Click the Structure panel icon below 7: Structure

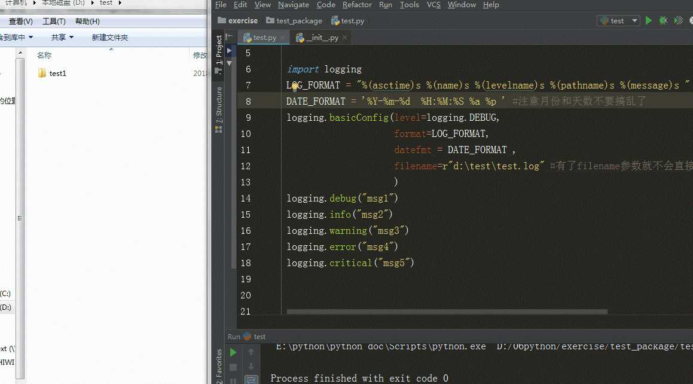218,129
